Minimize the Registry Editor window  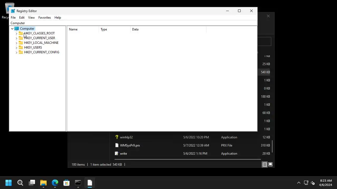coord(227,11)
